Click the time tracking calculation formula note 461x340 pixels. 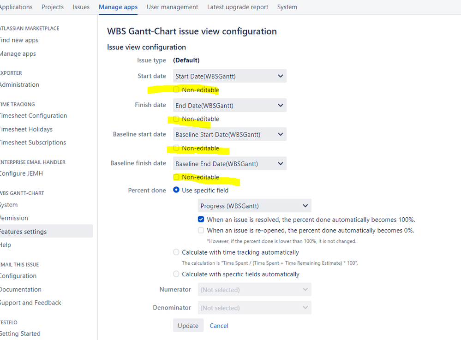[270, 263]
